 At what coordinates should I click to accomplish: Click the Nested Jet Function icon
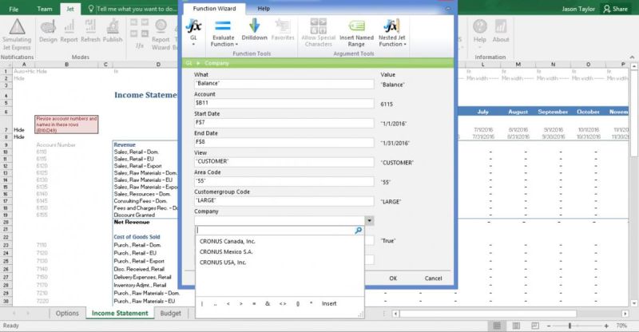[x=391, y=26]
